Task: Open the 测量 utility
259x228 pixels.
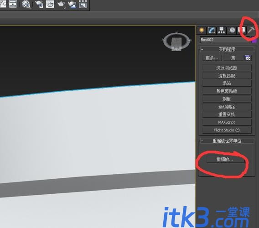Action: coord(227,99)
